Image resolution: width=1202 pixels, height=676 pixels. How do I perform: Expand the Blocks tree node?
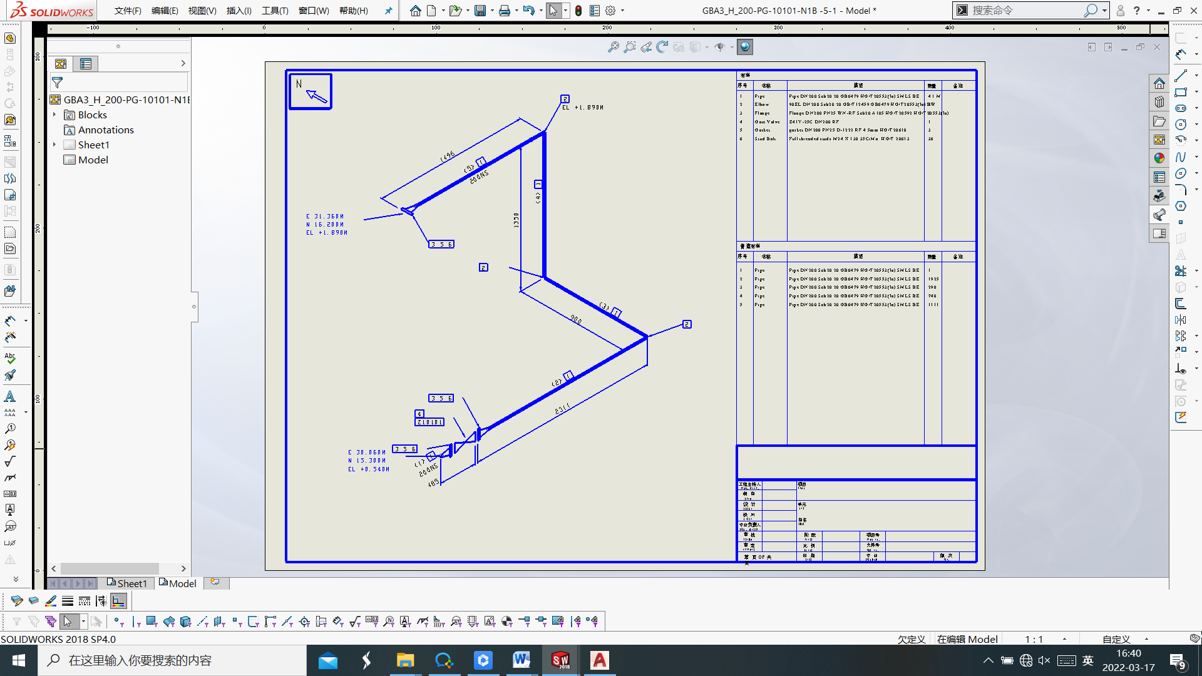54,115
